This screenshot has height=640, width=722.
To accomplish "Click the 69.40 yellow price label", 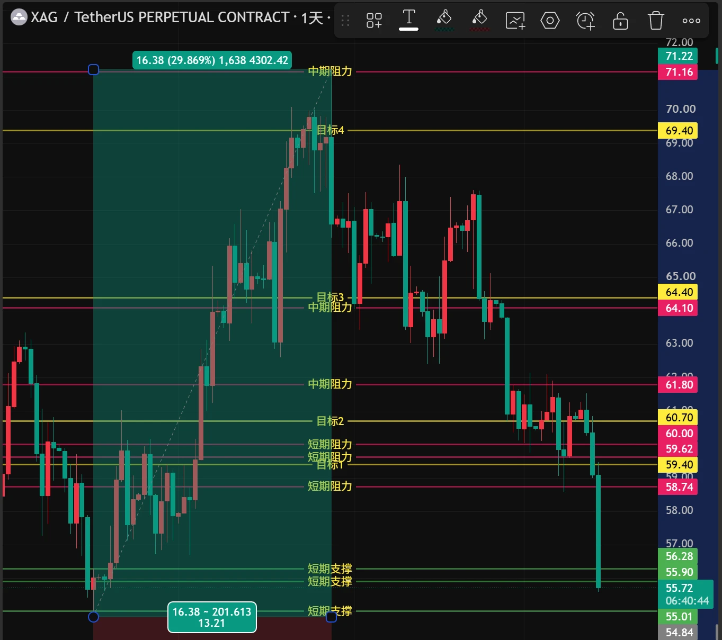I will (x=678, y=130).
